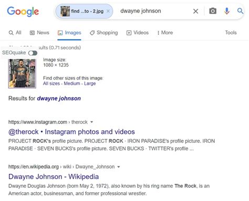Submit search with the magnifier icon

(x=240, y=11)
